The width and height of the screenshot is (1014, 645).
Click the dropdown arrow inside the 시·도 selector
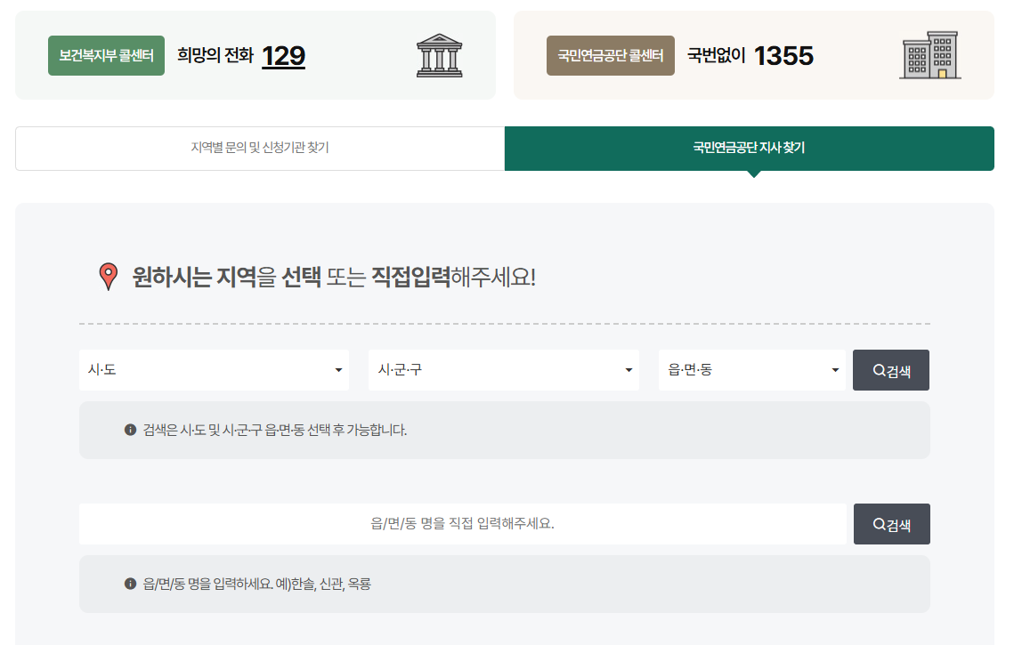pyautogui.click(x=339, y=369)
